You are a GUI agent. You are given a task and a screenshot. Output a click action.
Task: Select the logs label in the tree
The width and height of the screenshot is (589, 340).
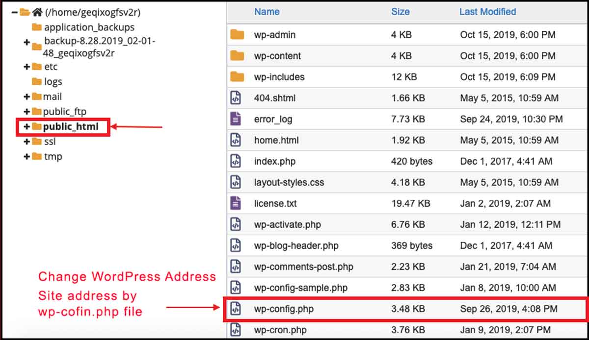pyautogui.click(x=53, y=82)
